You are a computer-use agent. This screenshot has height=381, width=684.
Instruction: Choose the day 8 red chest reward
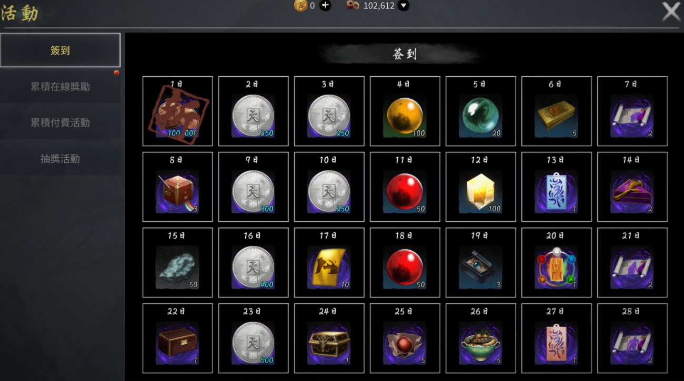(178, 187)
